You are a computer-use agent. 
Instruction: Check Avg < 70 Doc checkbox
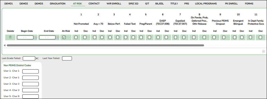coord(102,37)
